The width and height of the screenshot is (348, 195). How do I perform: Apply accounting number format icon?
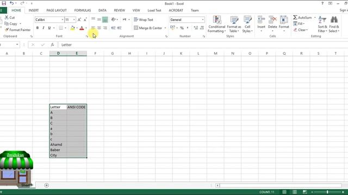172,28
